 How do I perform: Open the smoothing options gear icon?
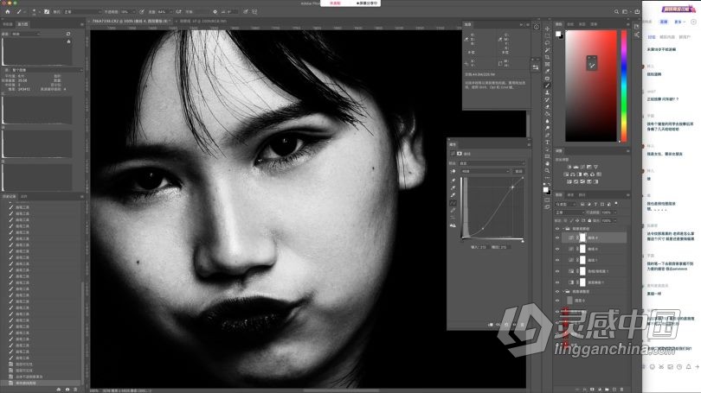tap(215, 11)
